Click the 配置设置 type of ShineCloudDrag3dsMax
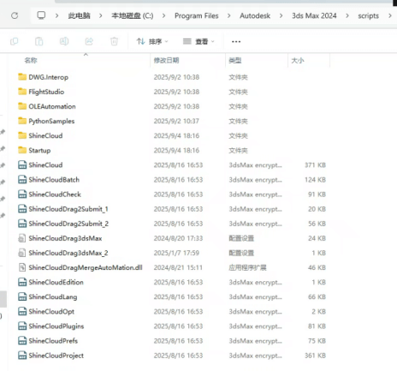This screenshot has width=397, height=371. point(241,238)
